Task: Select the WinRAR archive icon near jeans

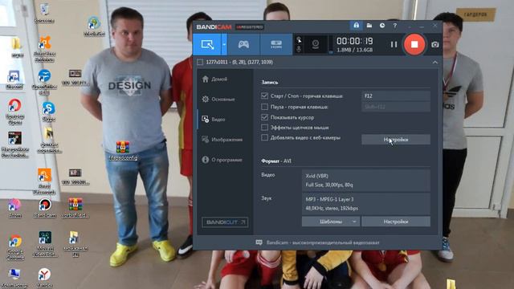Action: pos(123,150)
